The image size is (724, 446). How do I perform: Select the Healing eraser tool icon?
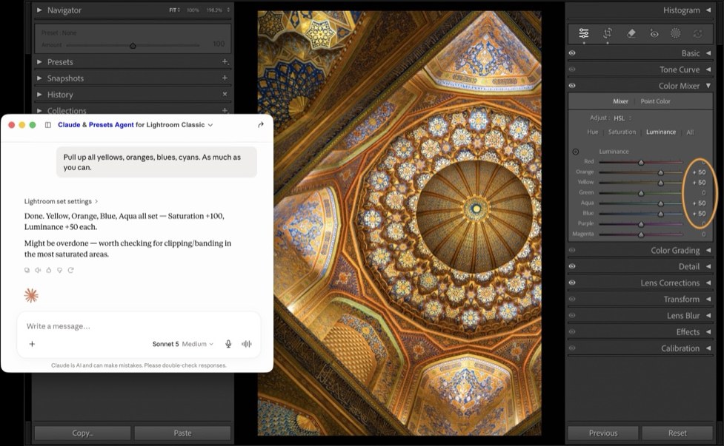point(631,33)
